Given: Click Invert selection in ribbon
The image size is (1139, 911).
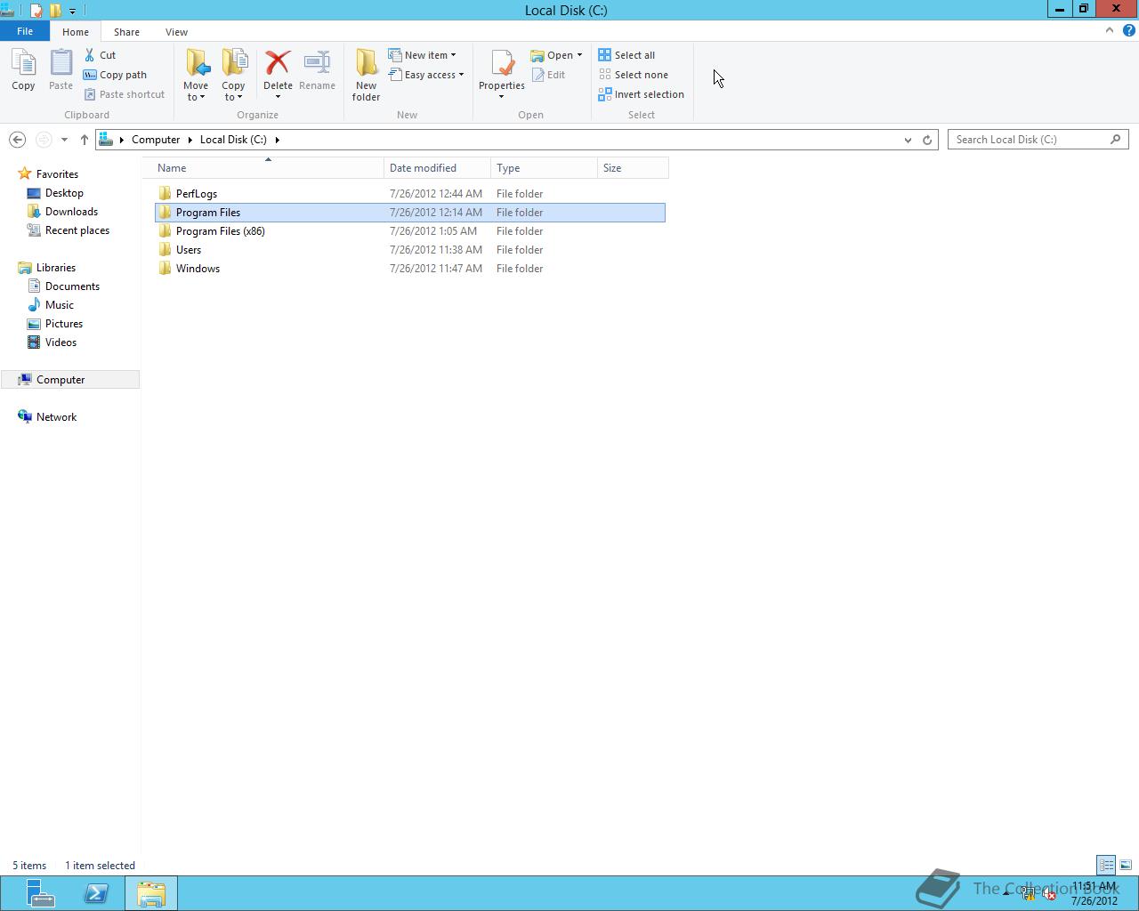Looking at the screenshot, I should coord(642,94).
